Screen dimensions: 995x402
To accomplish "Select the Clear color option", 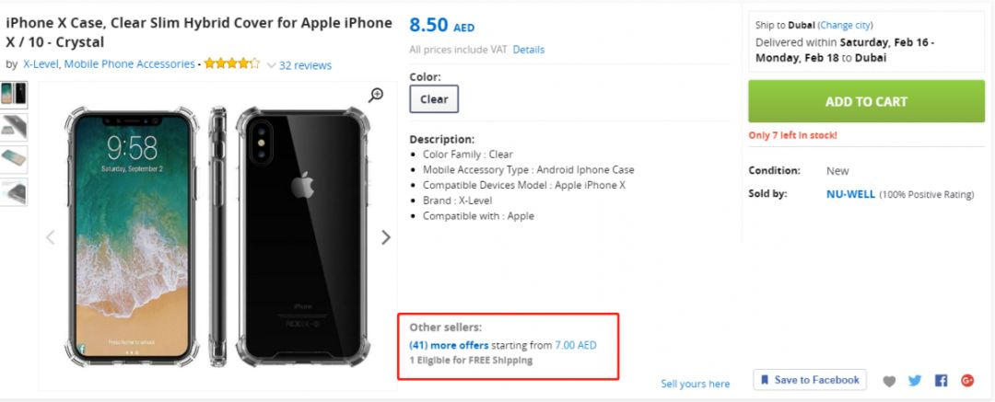I will pos(434,99).
